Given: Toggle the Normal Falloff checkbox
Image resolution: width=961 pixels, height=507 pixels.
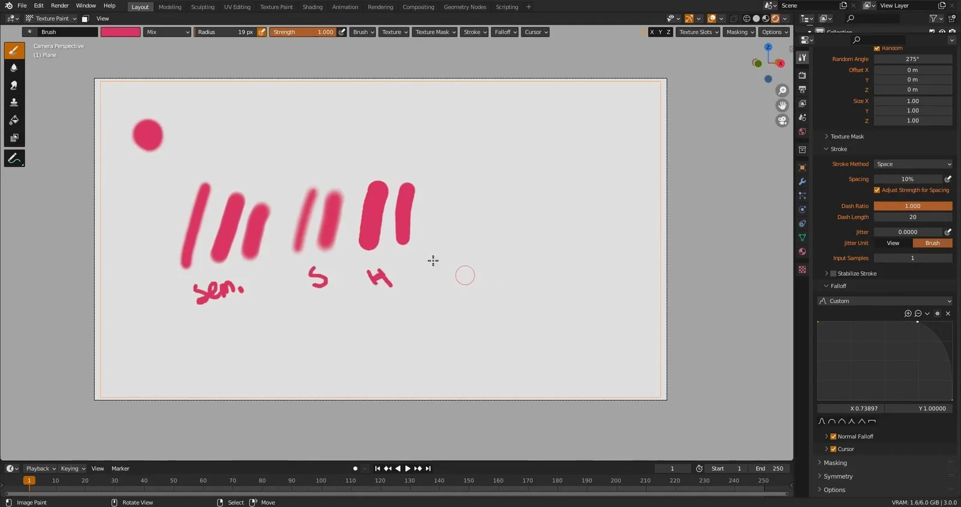Looking at the screenshot, I should [833, 437].
